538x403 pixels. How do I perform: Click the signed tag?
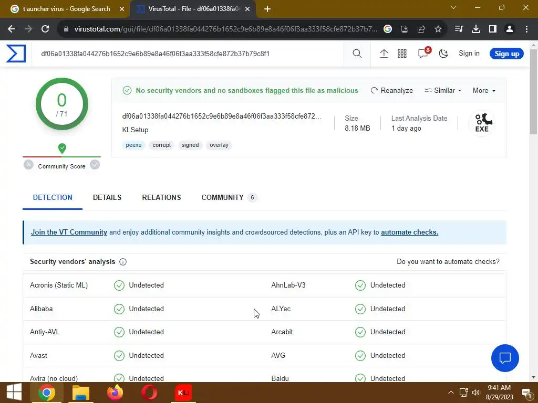coord(190,145)
